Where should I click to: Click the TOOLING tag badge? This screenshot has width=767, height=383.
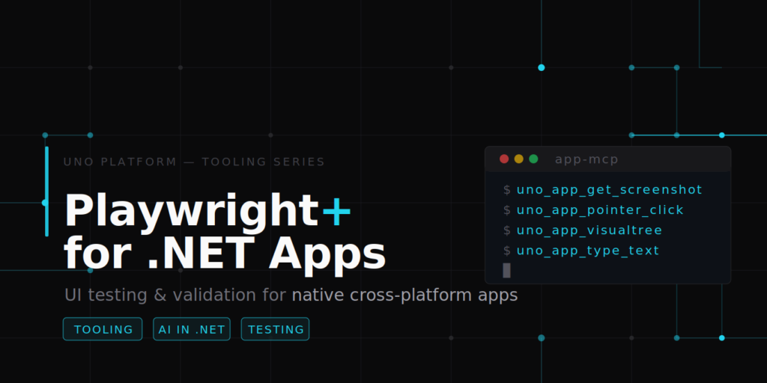[x=103, y=329]
